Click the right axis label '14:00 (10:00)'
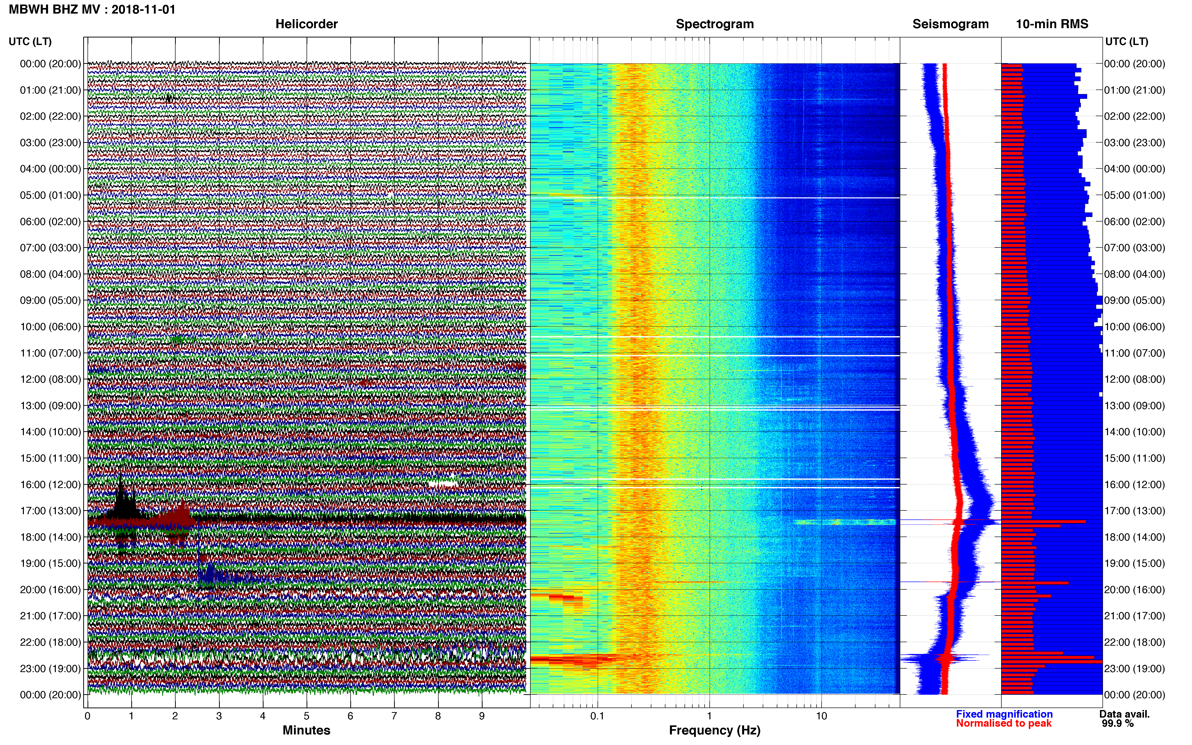 point(1135,432)
